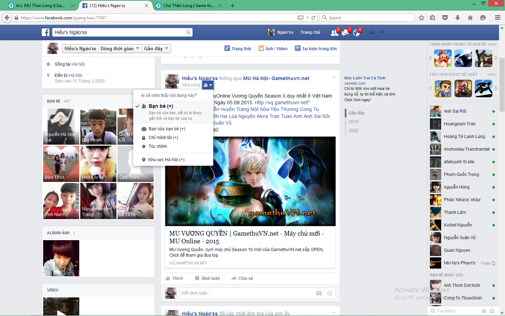Screen dimensions: 505x316
Task: Click the camera icon in comment box
Action: tap(319, 293)
